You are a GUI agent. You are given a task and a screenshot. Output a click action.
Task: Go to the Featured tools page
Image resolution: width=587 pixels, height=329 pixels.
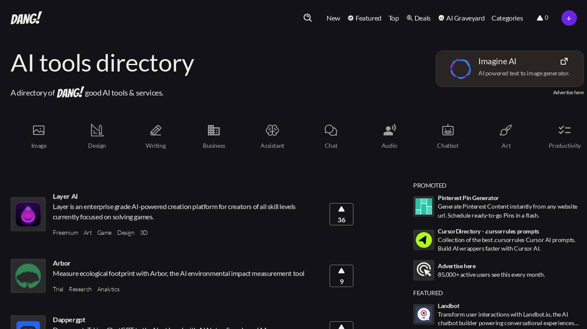[x=364, y=18]
